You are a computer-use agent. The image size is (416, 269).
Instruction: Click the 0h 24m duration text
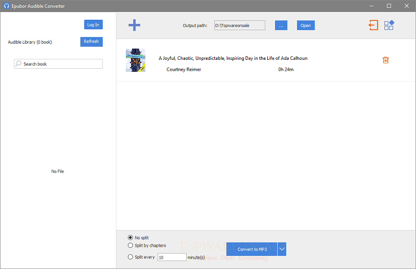click(x=285, y=69)
